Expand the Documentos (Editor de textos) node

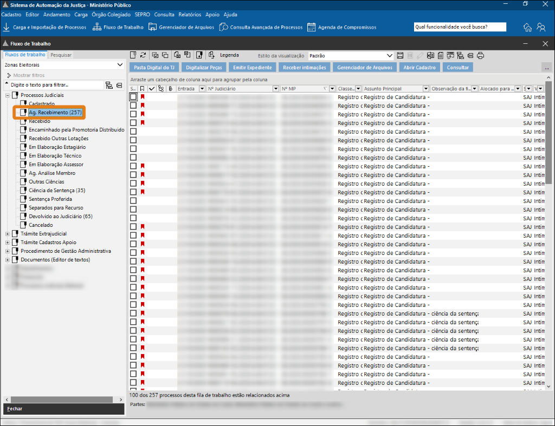(x=8, y=260)
